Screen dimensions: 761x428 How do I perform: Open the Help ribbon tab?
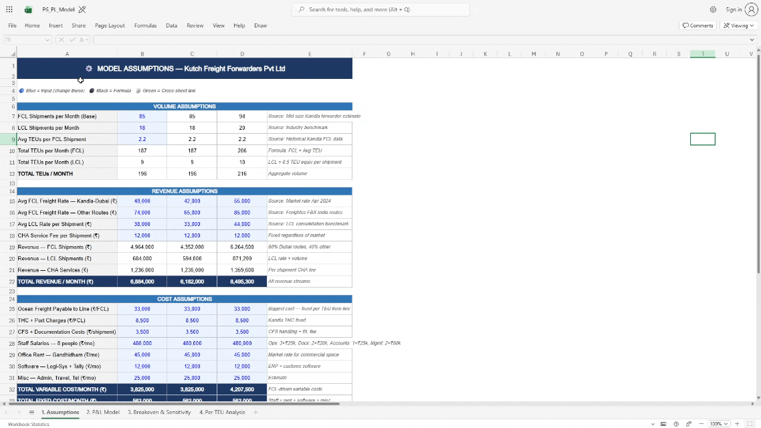pyautogui.click(x=239, y=25)
